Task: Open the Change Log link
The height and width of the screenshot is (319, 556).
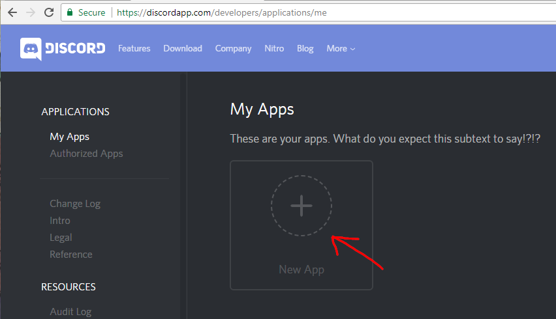Action: [75, 204]
